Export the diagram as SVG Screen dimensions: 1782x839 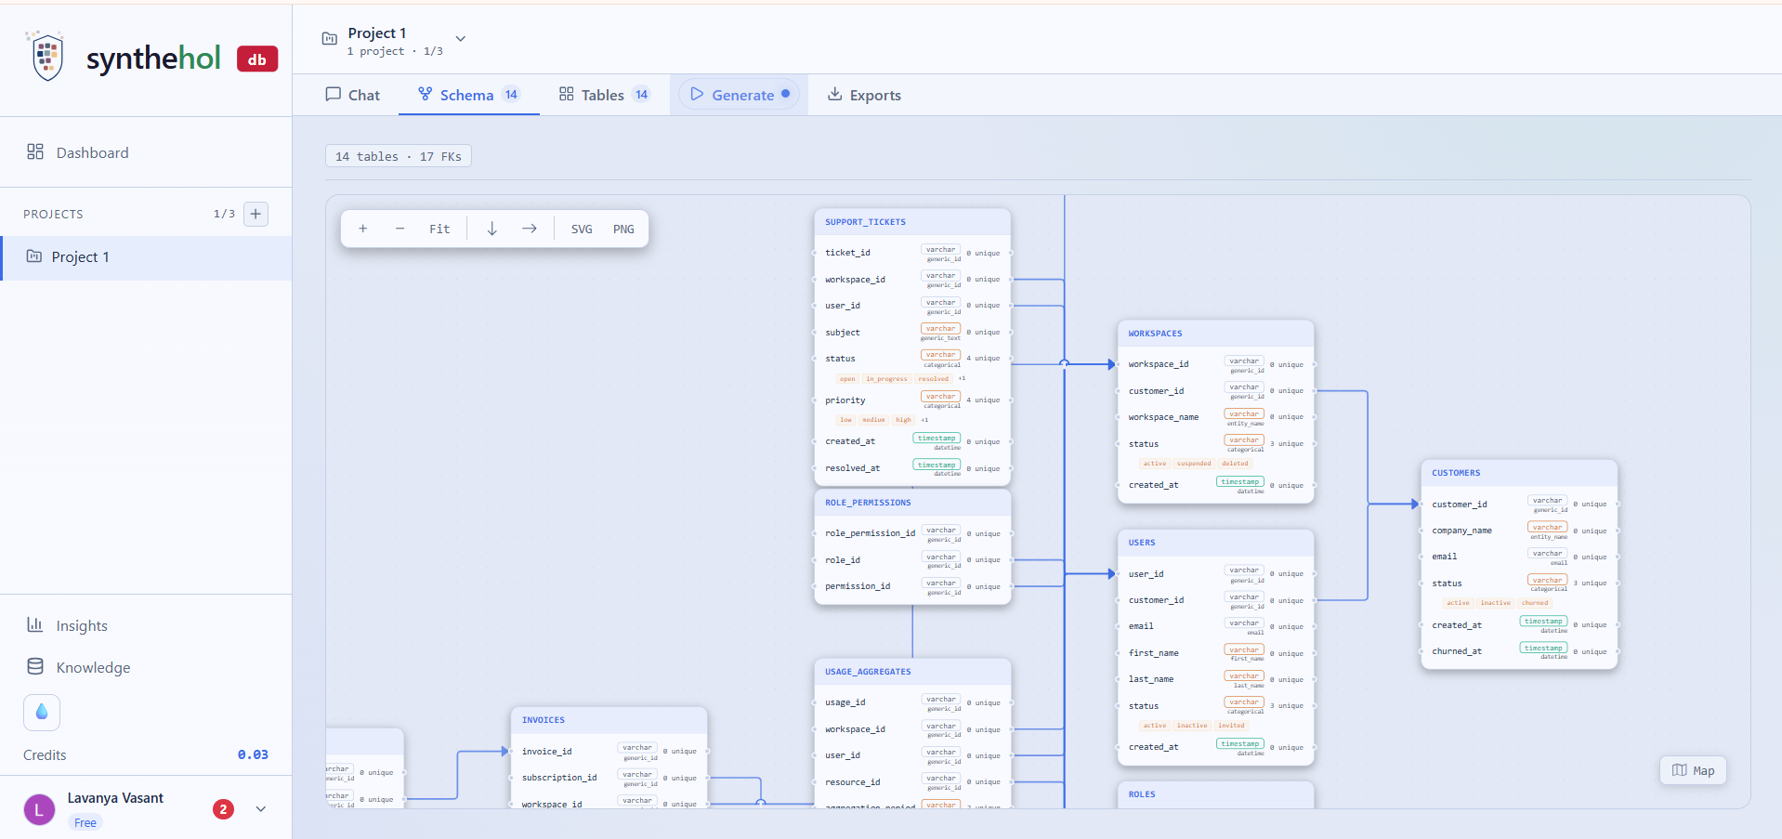[582, 229]
